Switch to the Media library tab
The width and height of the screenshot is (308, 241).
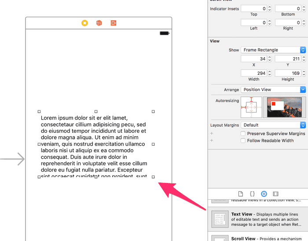275,194
